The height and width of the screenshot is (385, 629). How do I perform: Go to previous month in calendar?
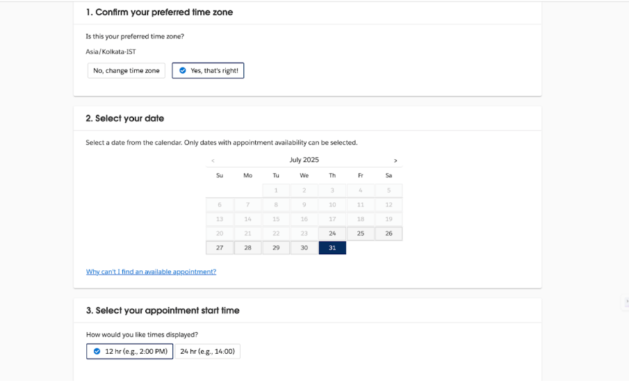pyautogui.click(x=213, y=161)
